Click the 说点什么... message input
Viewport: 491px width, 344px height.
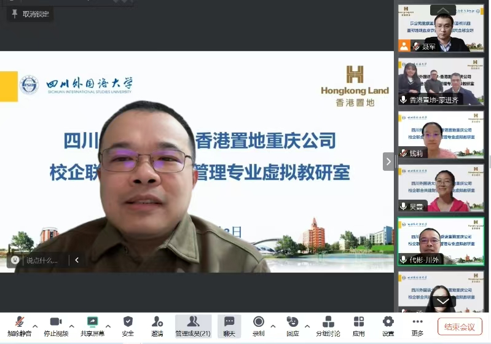[x=42, y=260]
